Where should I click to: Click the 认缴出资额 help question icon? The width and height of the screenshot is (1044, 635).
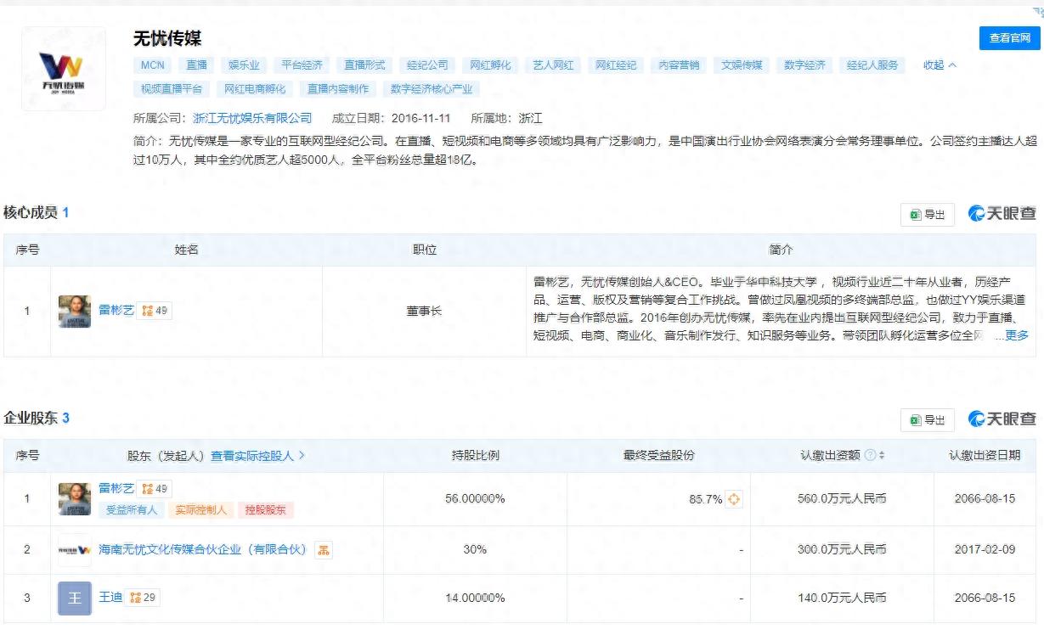[870, 456]
